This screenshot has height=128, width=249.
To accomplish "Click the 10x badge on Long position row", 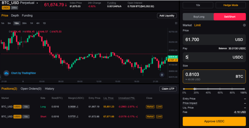I will coord(26,107).
